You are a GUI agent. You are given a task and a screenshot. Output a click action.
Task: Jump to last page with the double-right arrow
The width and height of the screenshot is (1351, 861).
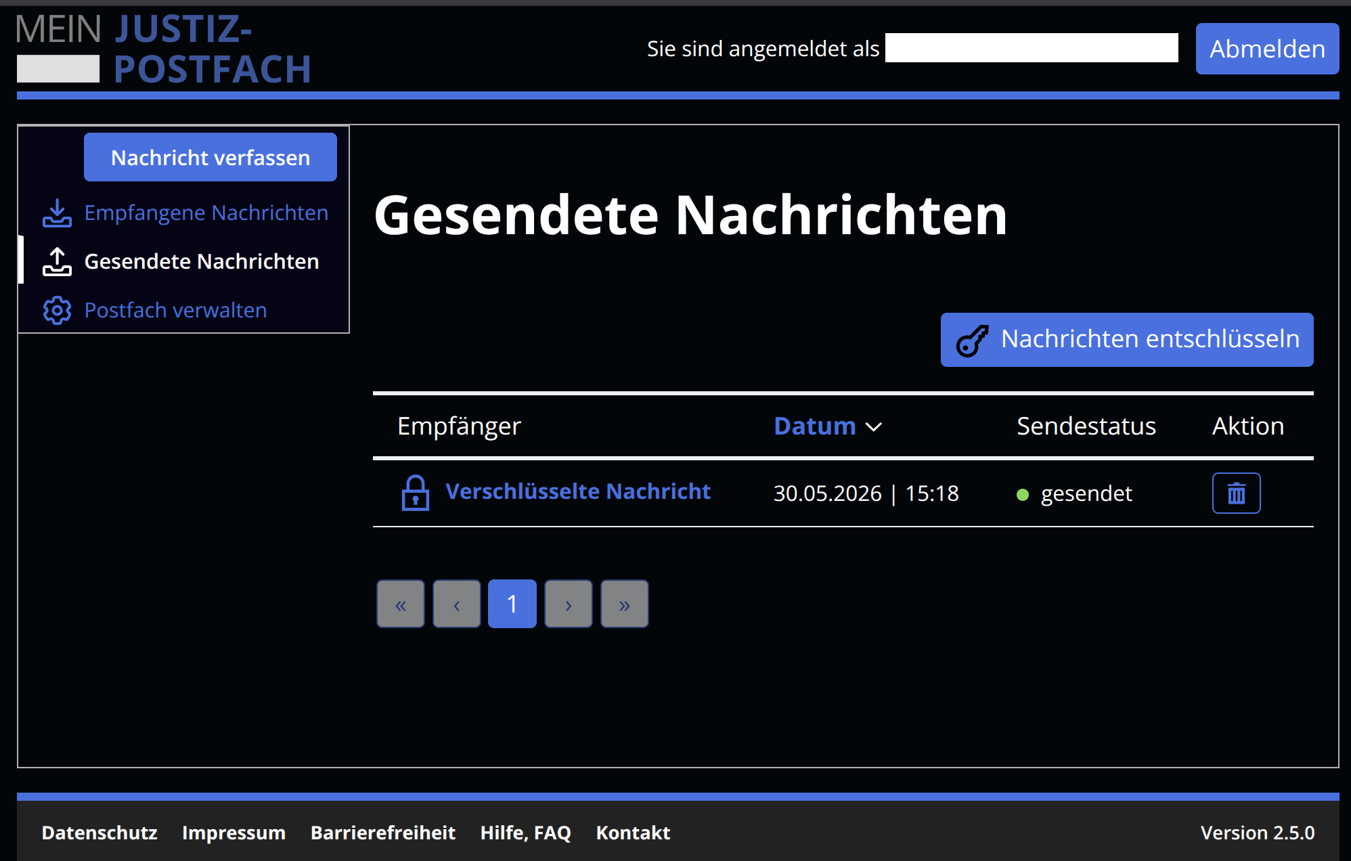[x=624, y=604]
